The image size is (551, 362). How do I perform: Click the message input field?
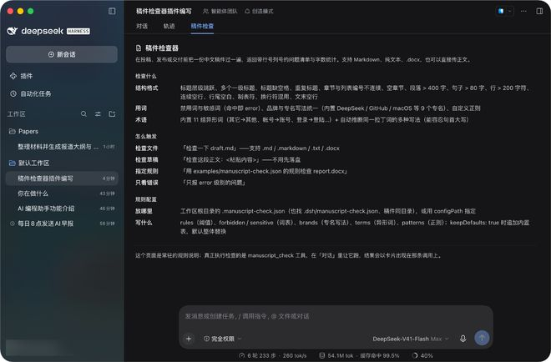pyautogui.click(x=336, y=316)
